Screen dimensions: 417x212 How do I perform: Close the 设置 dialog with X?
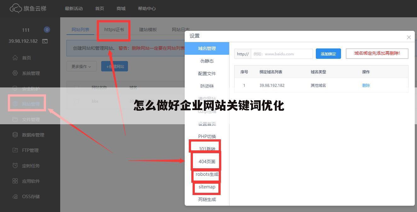(x=409, y=37)
